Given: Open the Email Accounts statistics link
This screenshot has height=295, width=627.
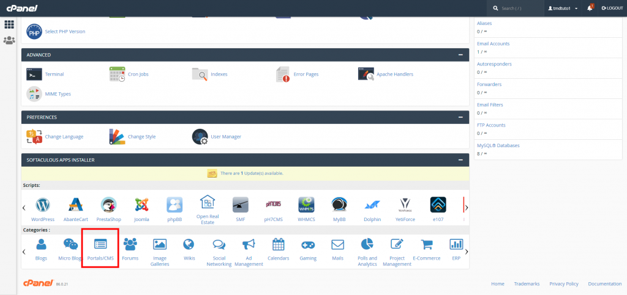Looking at the screenshot, I should pos(493,44).
